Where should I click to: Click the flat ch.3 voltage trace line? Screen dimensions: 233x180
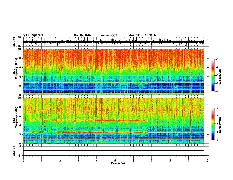pyautogui.click(x=113, y=151)
